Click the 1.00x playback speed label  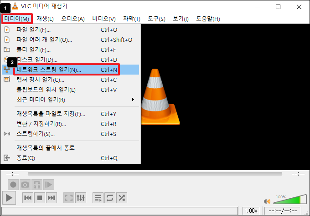click(251, 211)
